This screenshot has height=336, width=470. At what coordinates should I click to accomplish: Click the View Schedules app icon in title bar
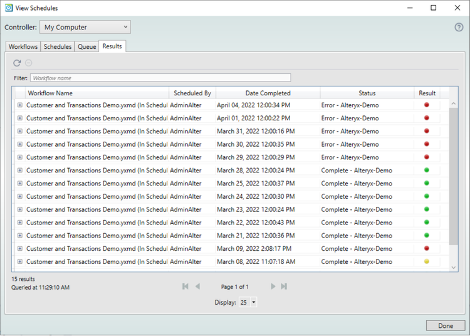(9, 8)
